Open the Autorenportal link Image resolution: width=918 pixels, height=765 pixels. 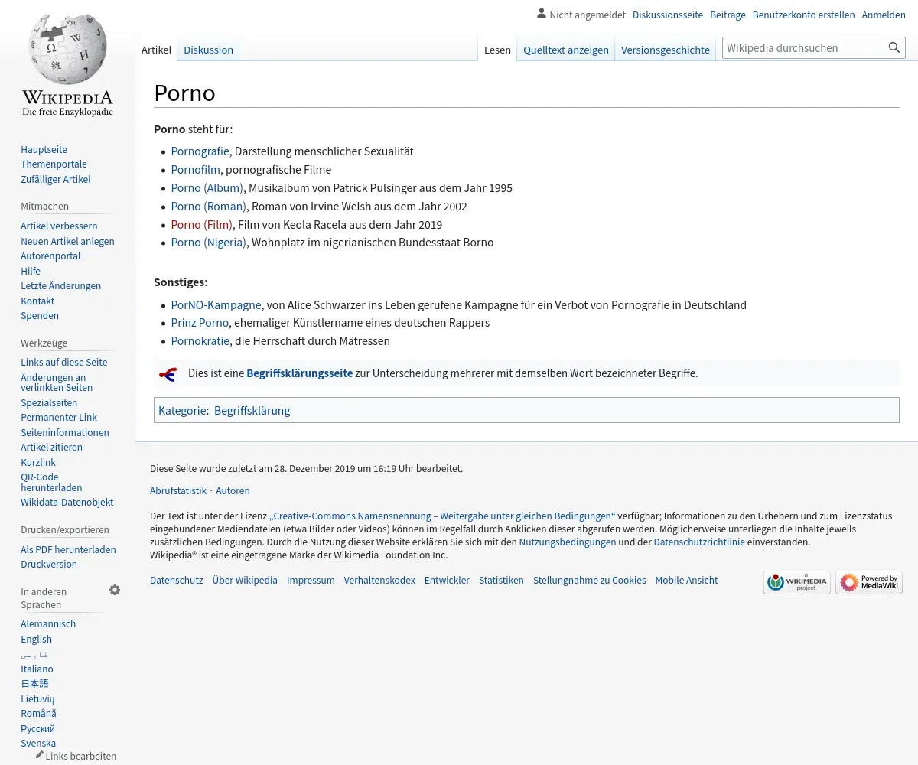pos(50,256)
